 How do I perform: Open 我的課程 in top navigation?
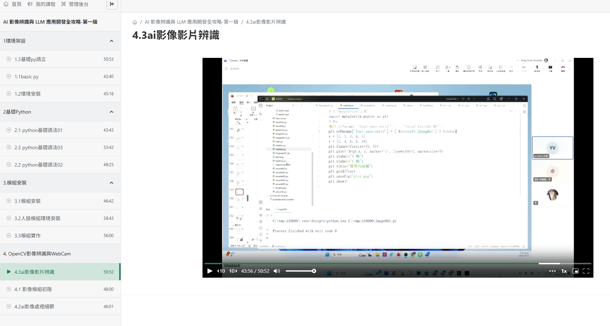click(x=42, y=4)
